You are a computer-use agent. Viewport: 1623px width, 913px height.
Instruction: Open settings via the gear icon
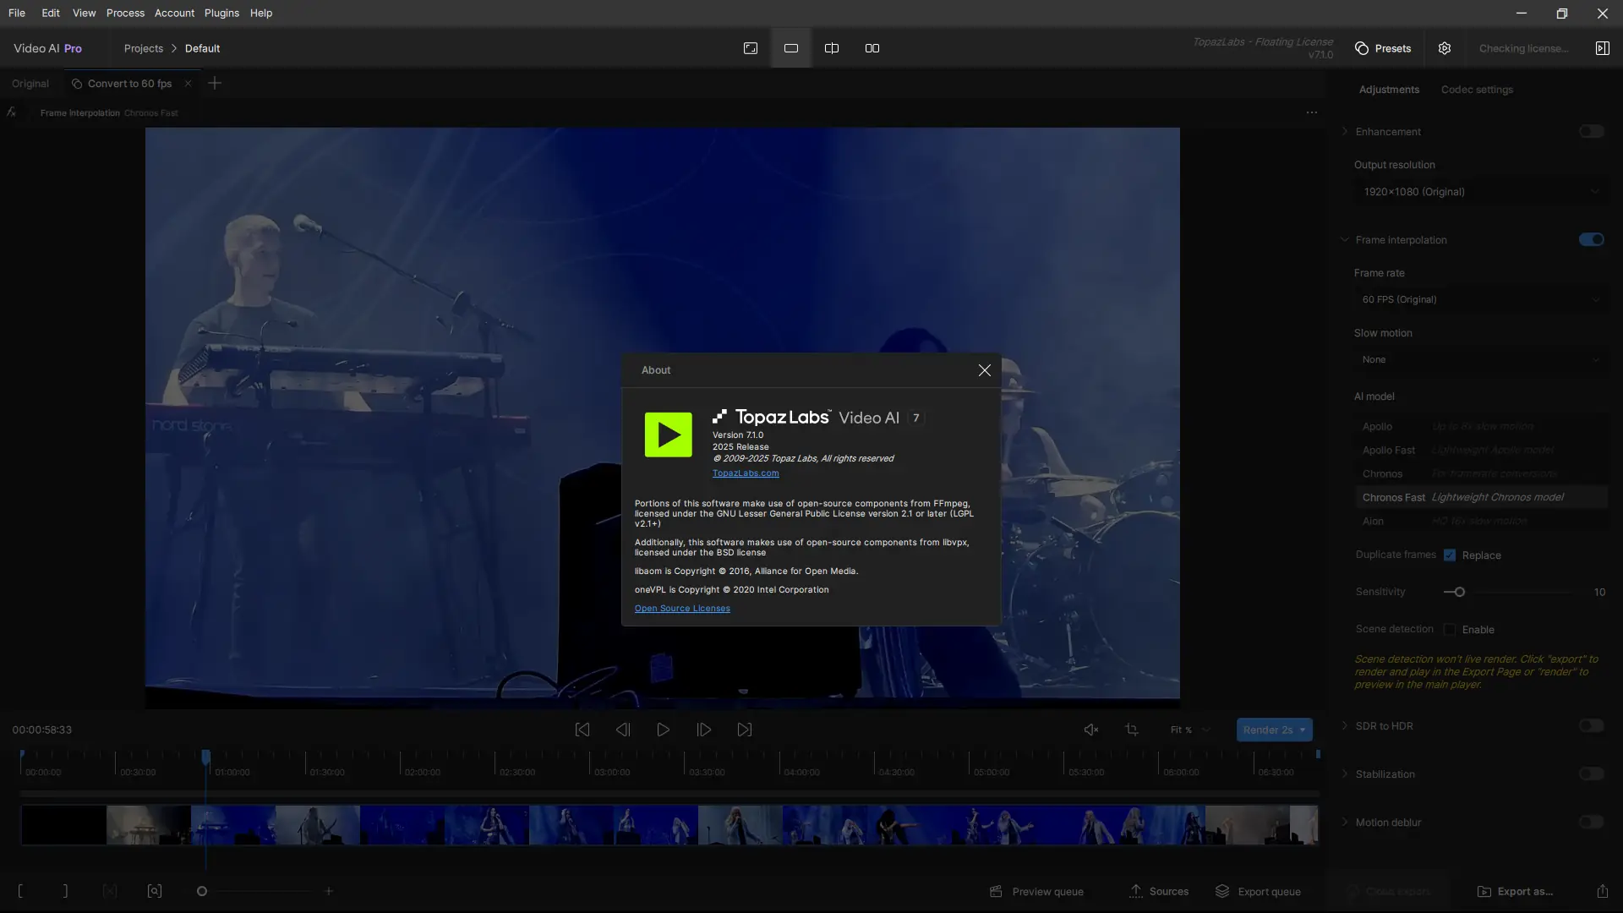pyautogui.click(x=1445, y=48)
